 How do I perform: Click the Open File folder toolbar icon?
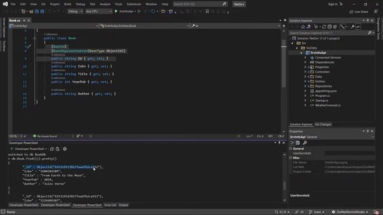point(31,11)
